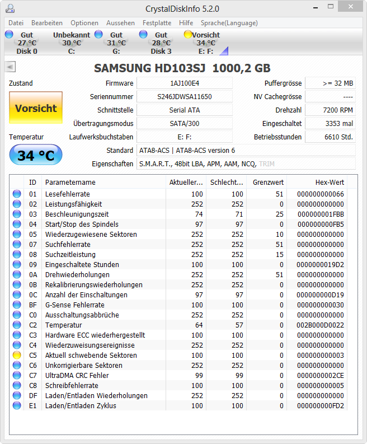367x444 pixels.
Task: Click the Puffergrösse value >= 32 MB
Action: coord(330,83)
